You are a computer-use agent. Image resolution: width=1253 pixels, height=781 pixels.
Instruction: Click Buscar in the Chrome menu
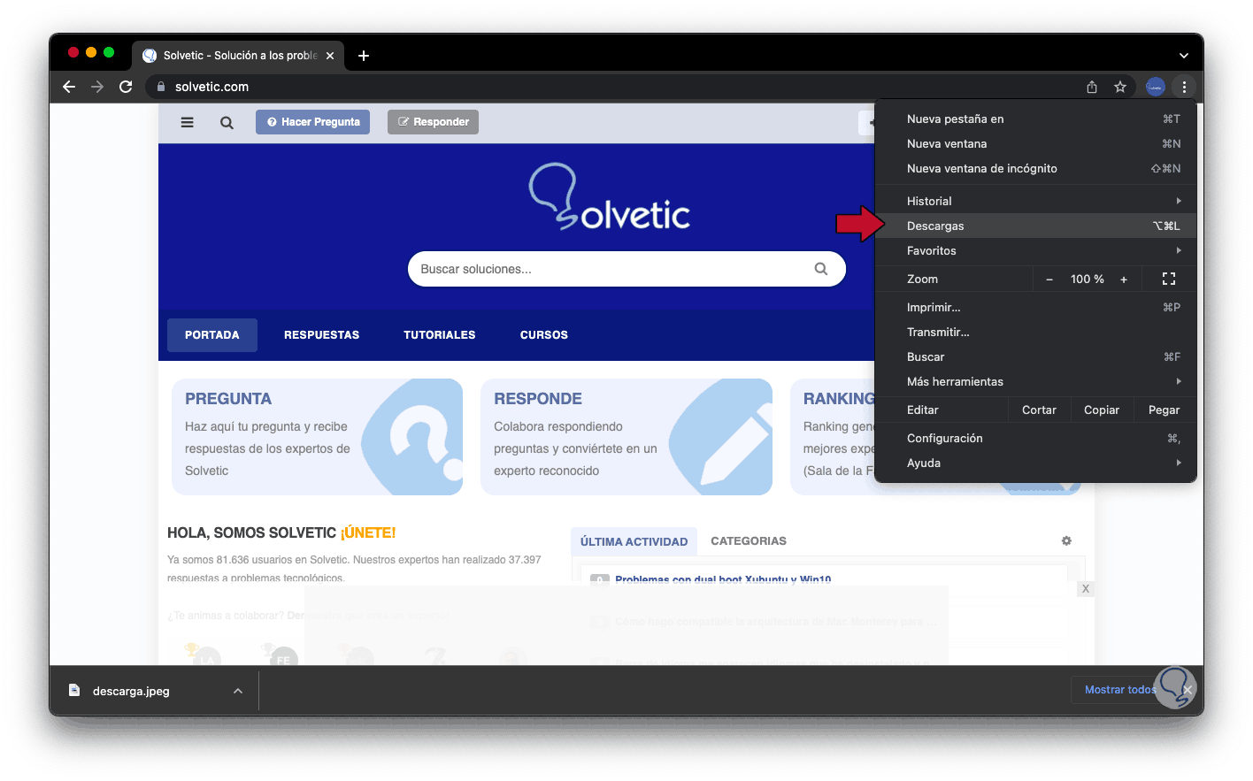1035,356
